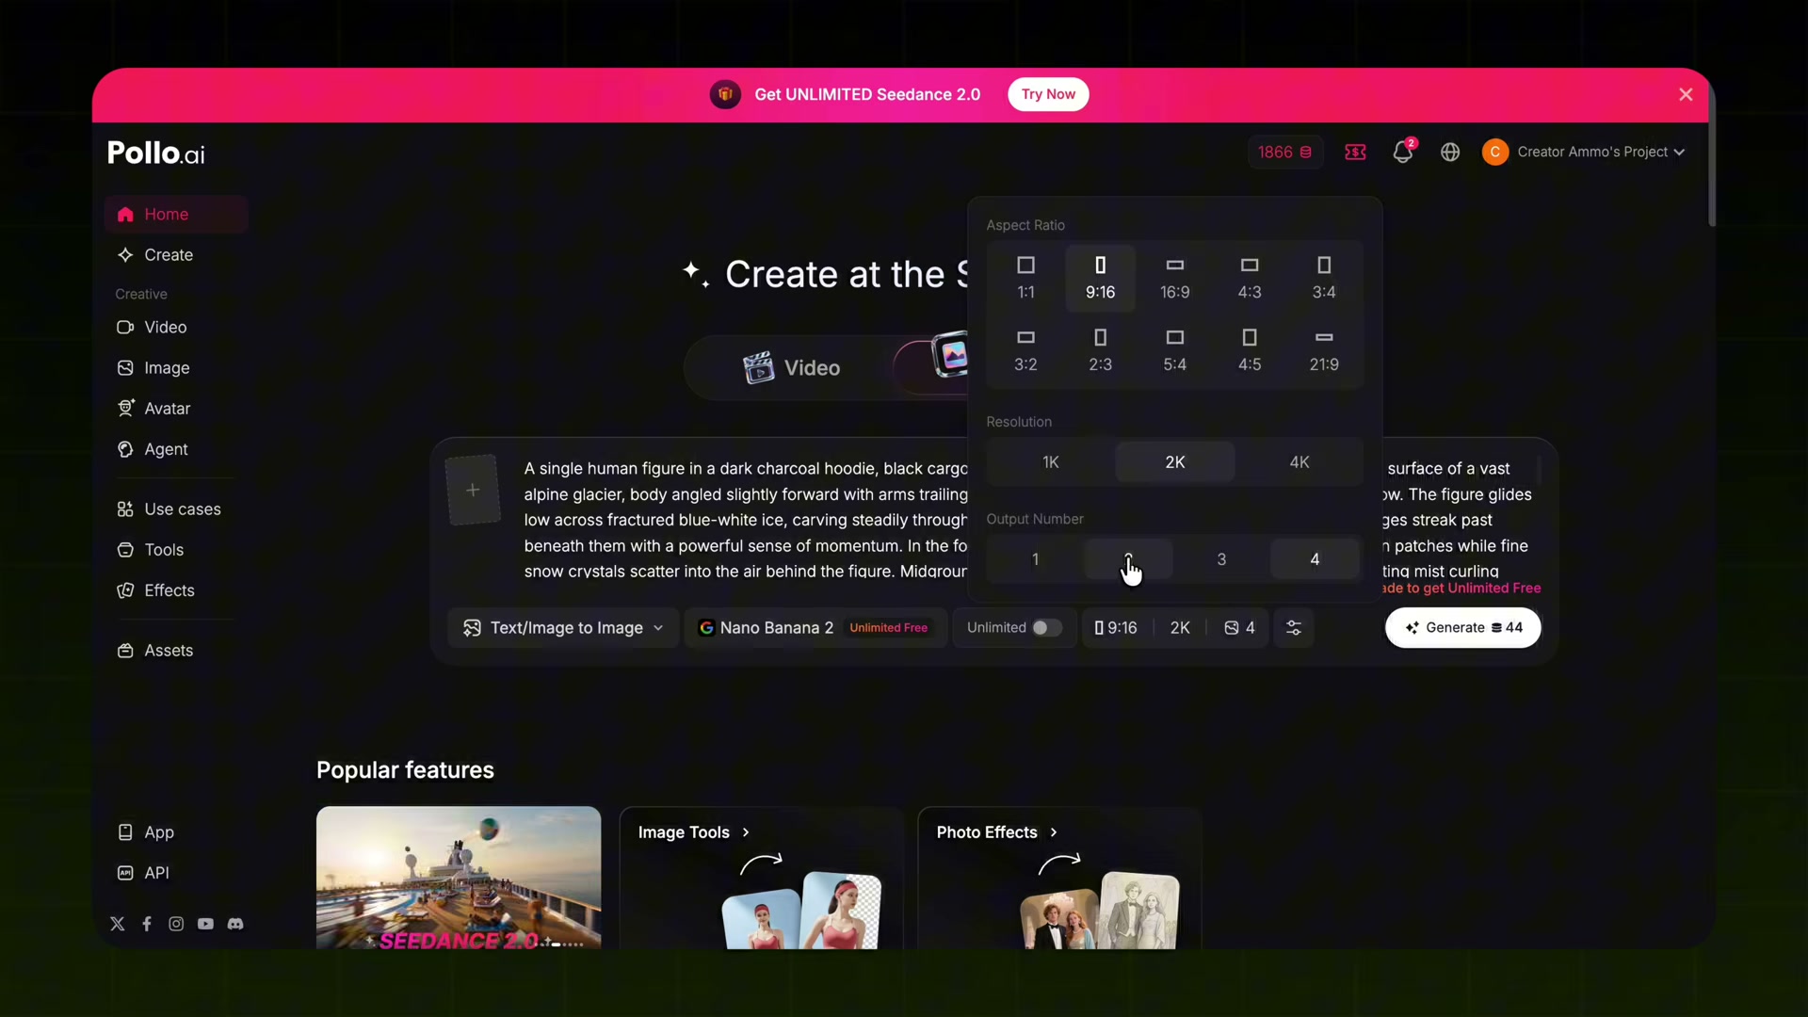
Task: Open the language globe selector
Action: pos(1450,152)
